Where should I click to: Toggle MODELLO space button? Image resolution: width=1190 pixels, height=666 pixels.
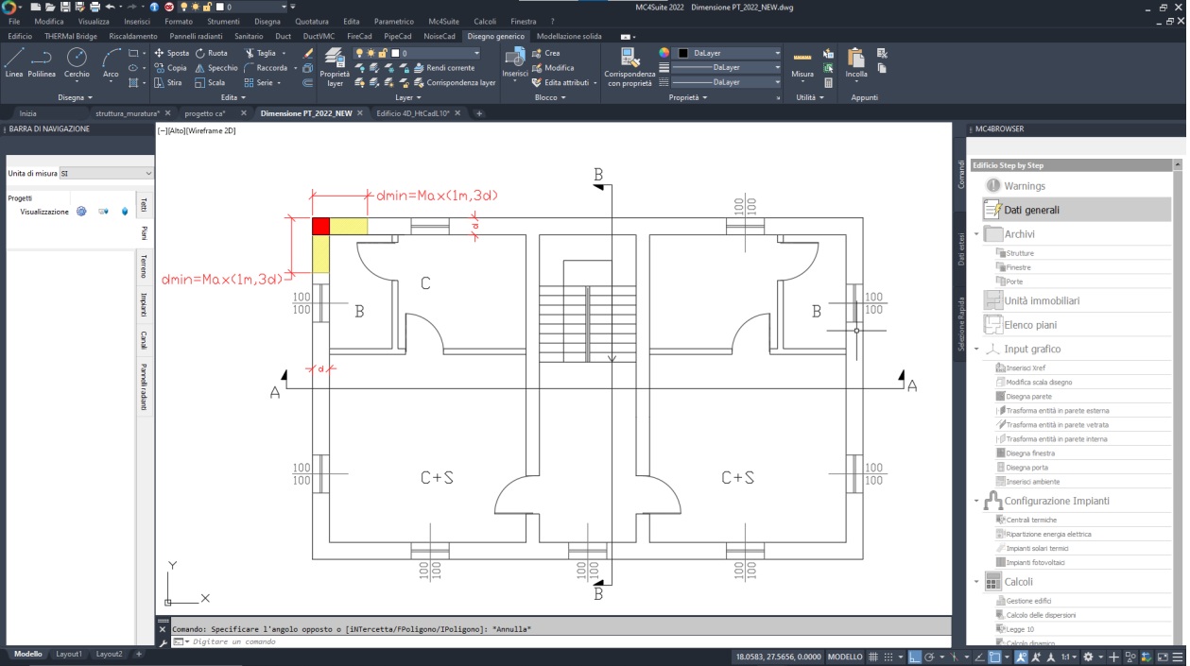[845, 657]
